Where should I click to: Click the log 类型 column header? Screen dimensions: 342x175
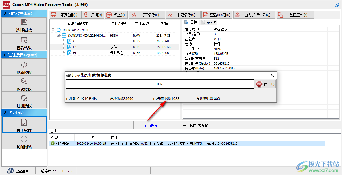[62, 138]
